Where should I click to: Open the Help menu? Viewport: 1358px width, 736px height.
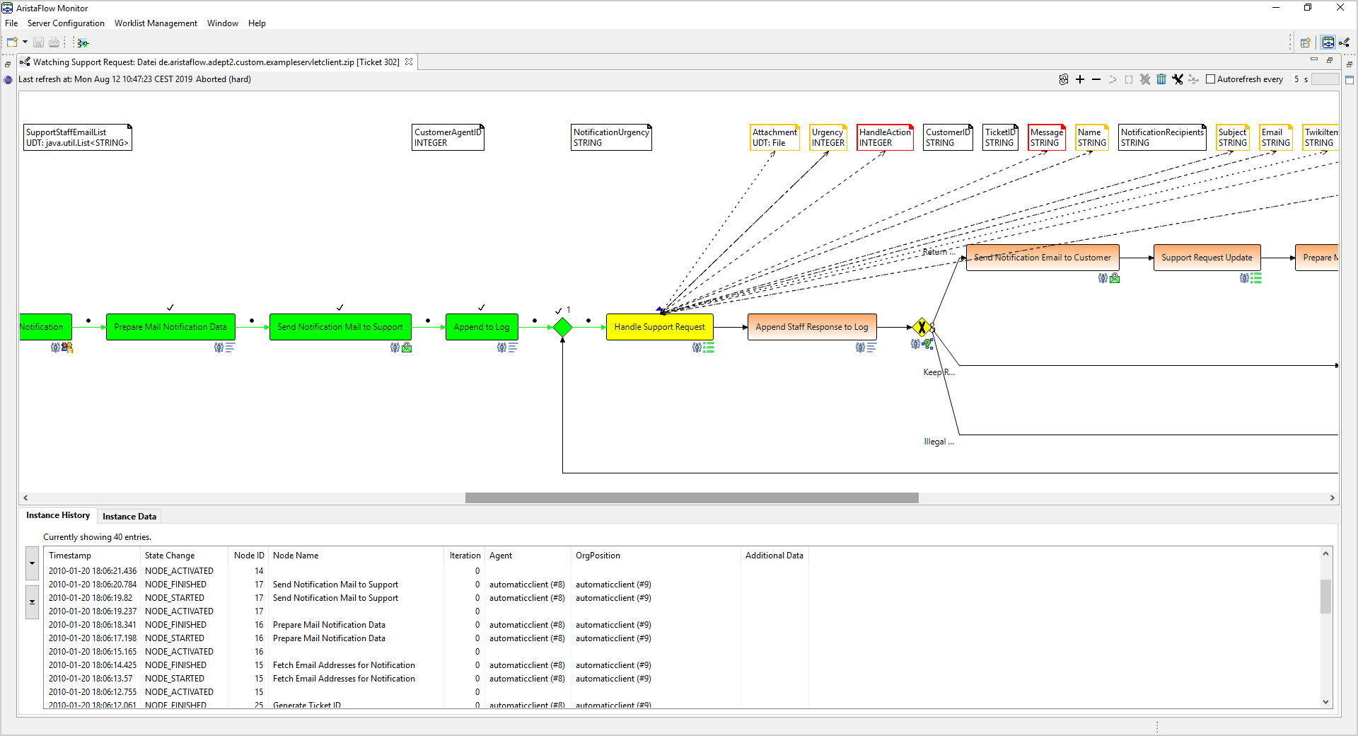[x=257, y=23]
